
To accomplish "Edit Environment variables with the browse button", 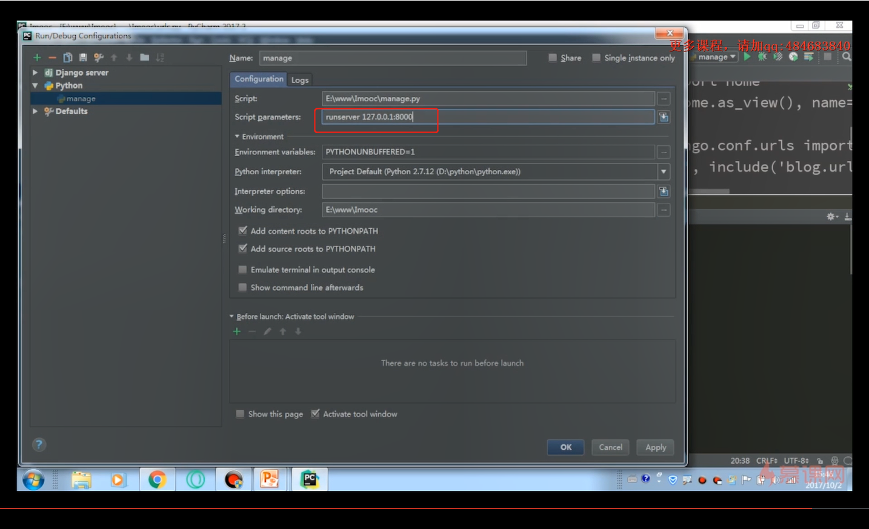I will click(x=664, y=152).
